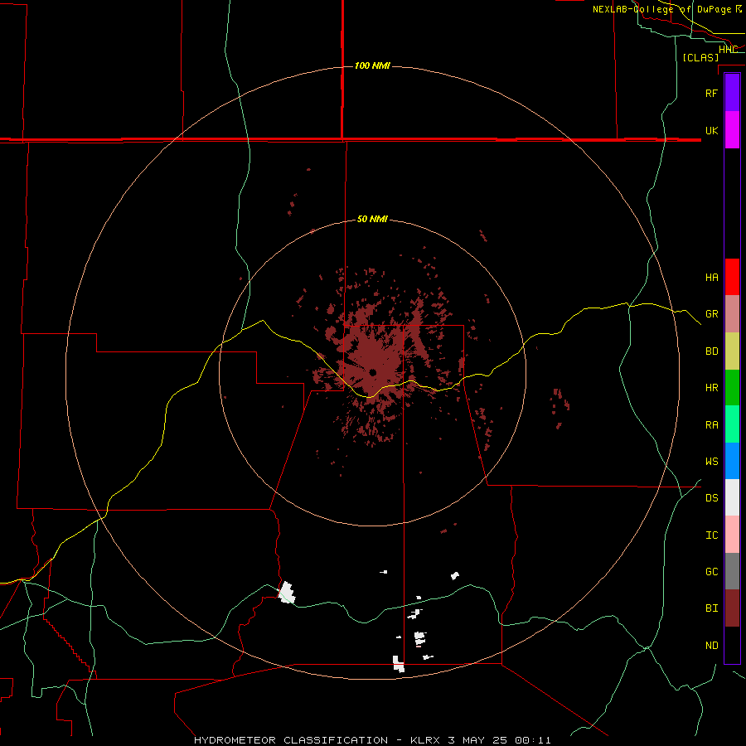Click the magenta UK legend color swatch
The width and height of the screenshot is (746, 746).
click(x=732, y=130)
